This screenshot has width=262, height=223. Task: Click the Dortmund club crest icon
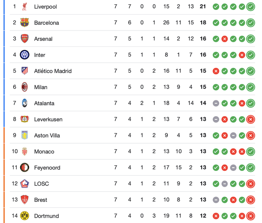tap(24, 216)
